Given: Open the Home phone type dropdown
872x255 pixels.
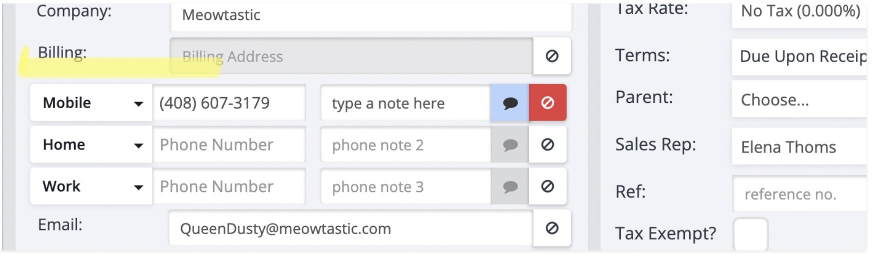Looking at the screenshot, I should click(91, 145).
